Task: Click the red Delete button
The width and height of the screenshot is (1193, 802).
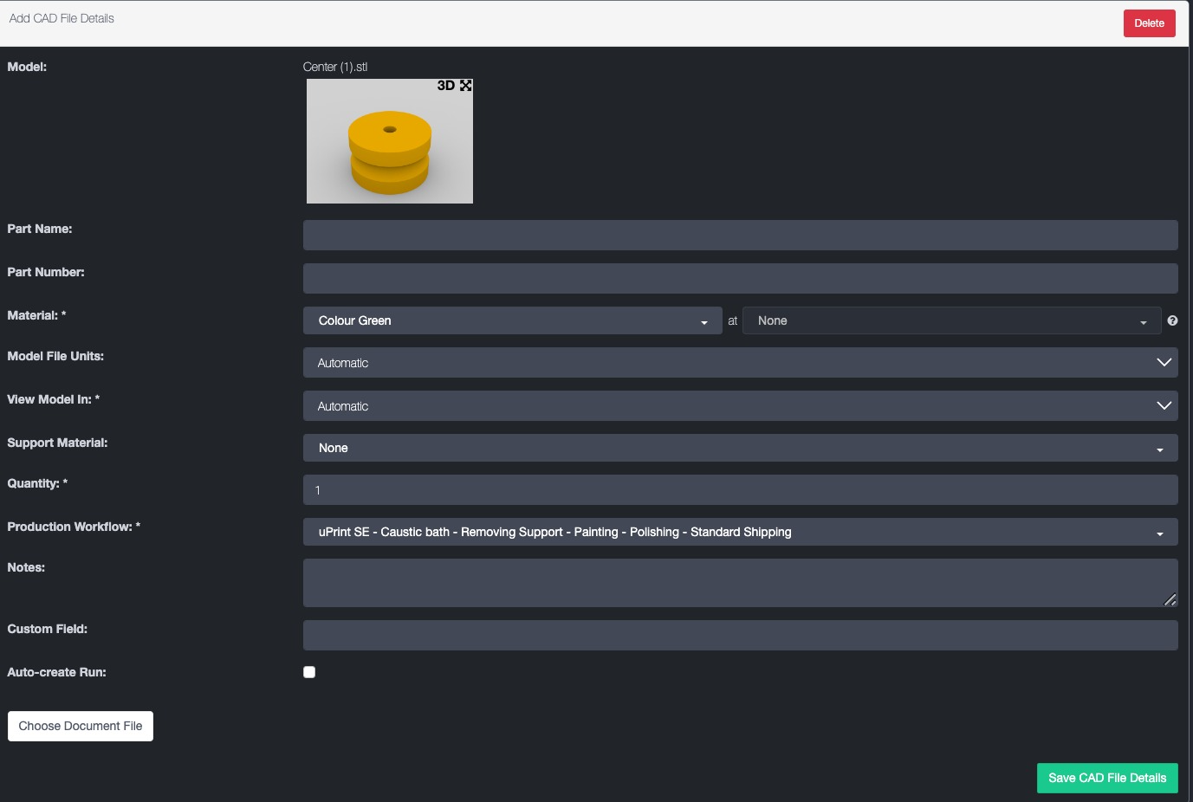Action: pos(1149,23)
